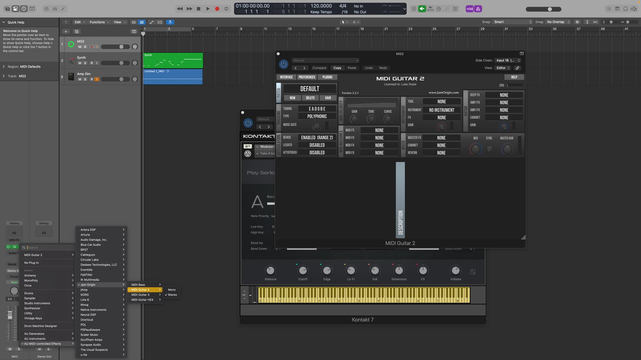
Task: Open the Mixer from control bar
Action: point(55,9)
